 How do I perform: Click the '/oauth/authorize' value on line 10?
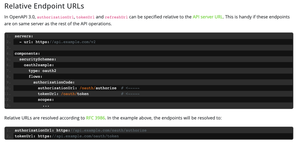(98, 88)
